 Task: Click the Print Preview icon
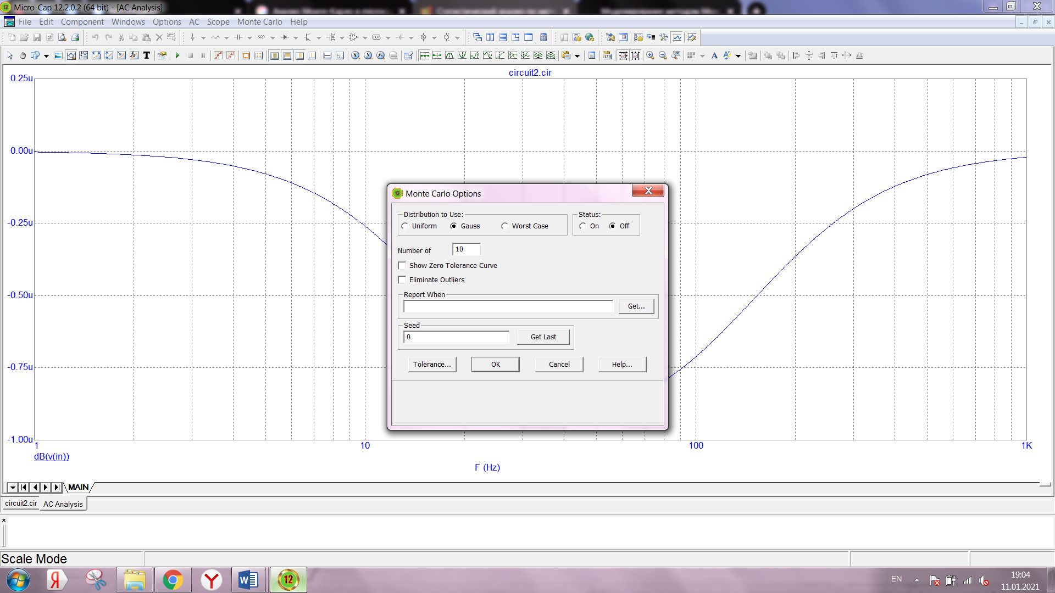[62, 37]
